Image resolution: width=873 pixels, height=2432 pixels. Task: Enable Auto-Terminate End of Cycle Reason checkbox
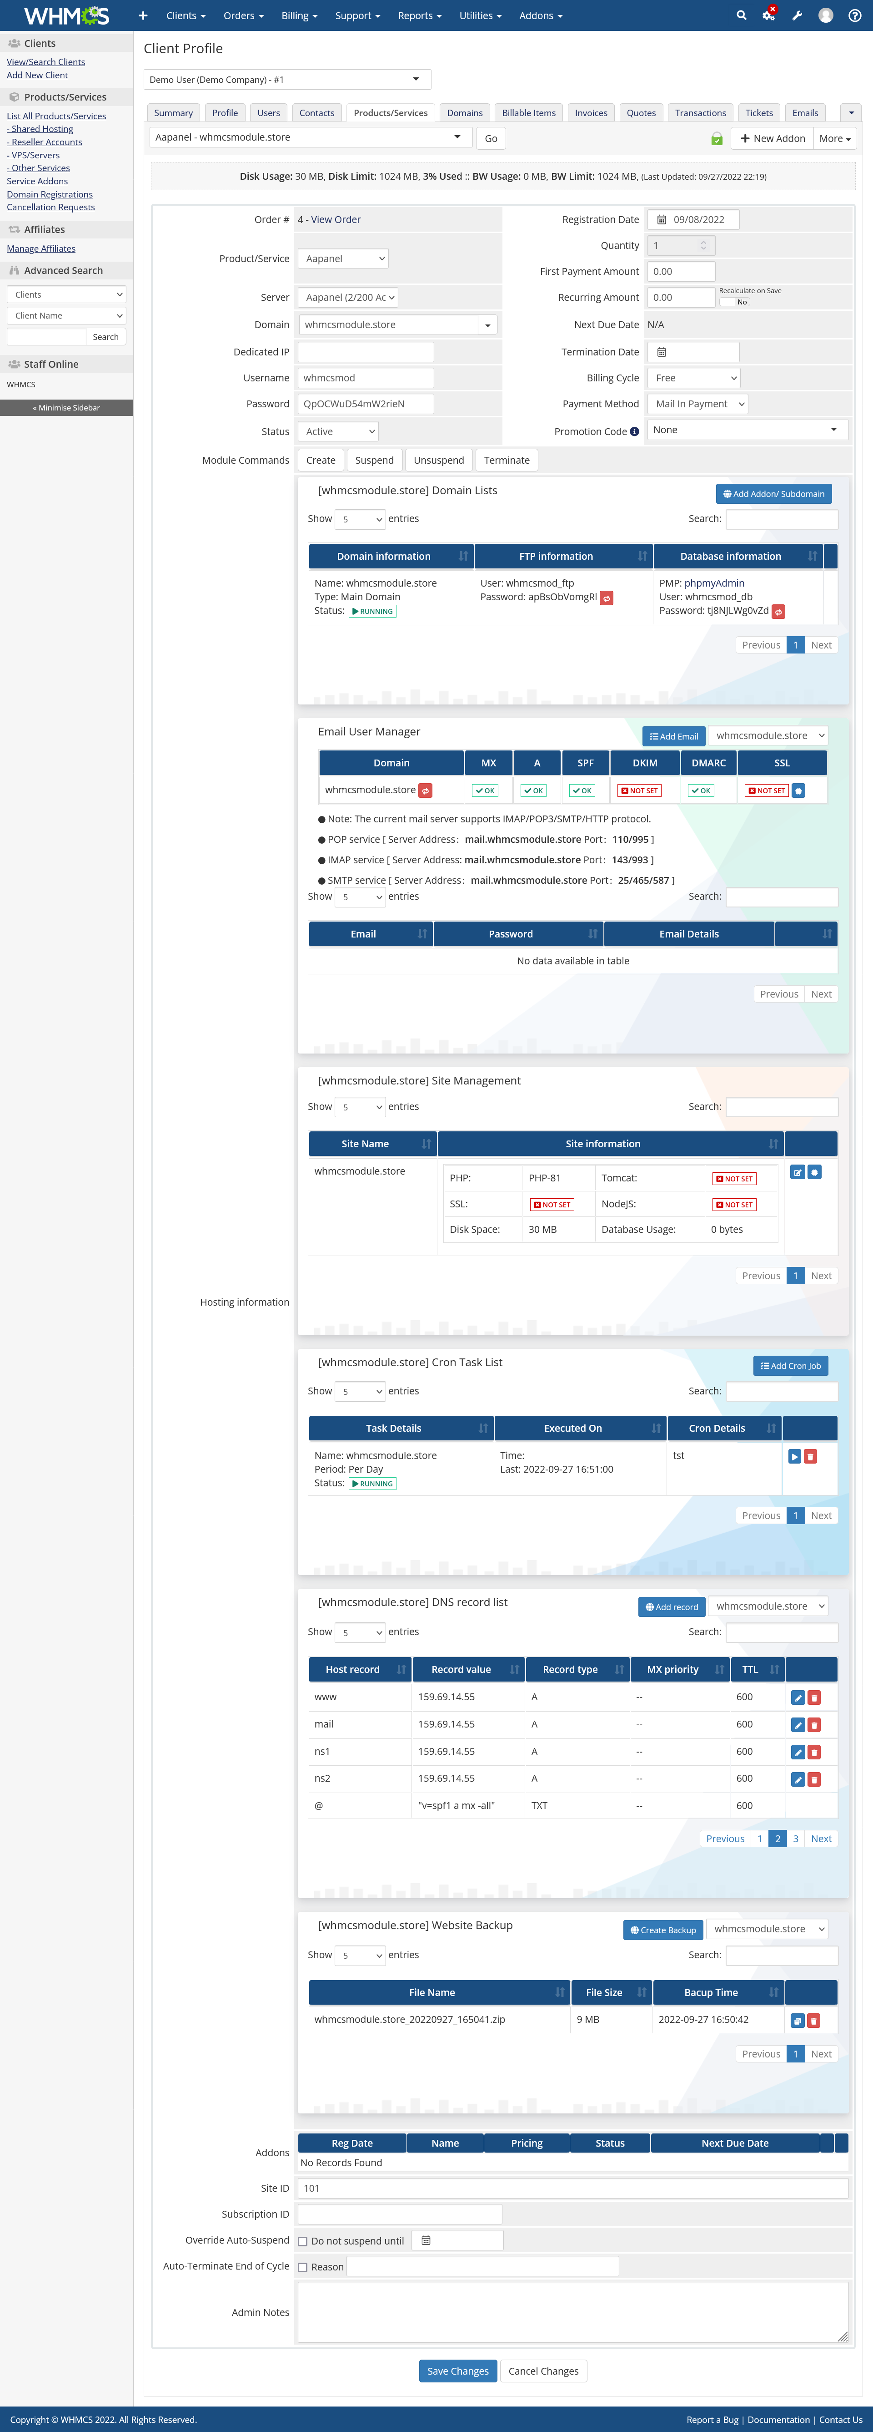coord(303,2267)
